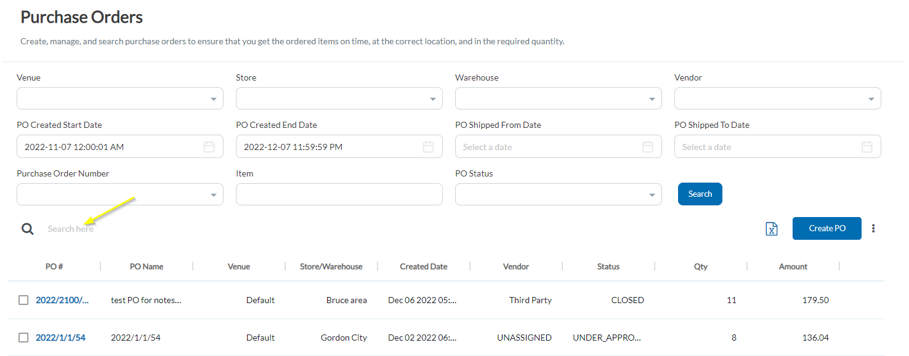Check the row checkbox for PO 2022/2100

(x=23, y=300)
